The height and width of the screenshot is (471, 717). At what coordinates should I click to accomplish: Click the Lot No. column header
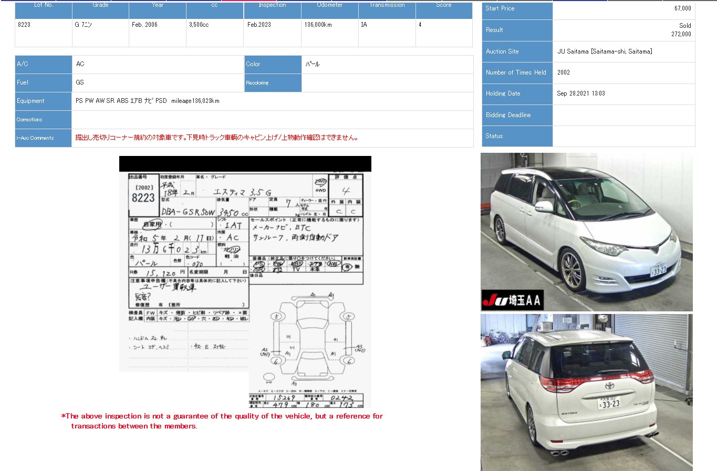[44, 5]
